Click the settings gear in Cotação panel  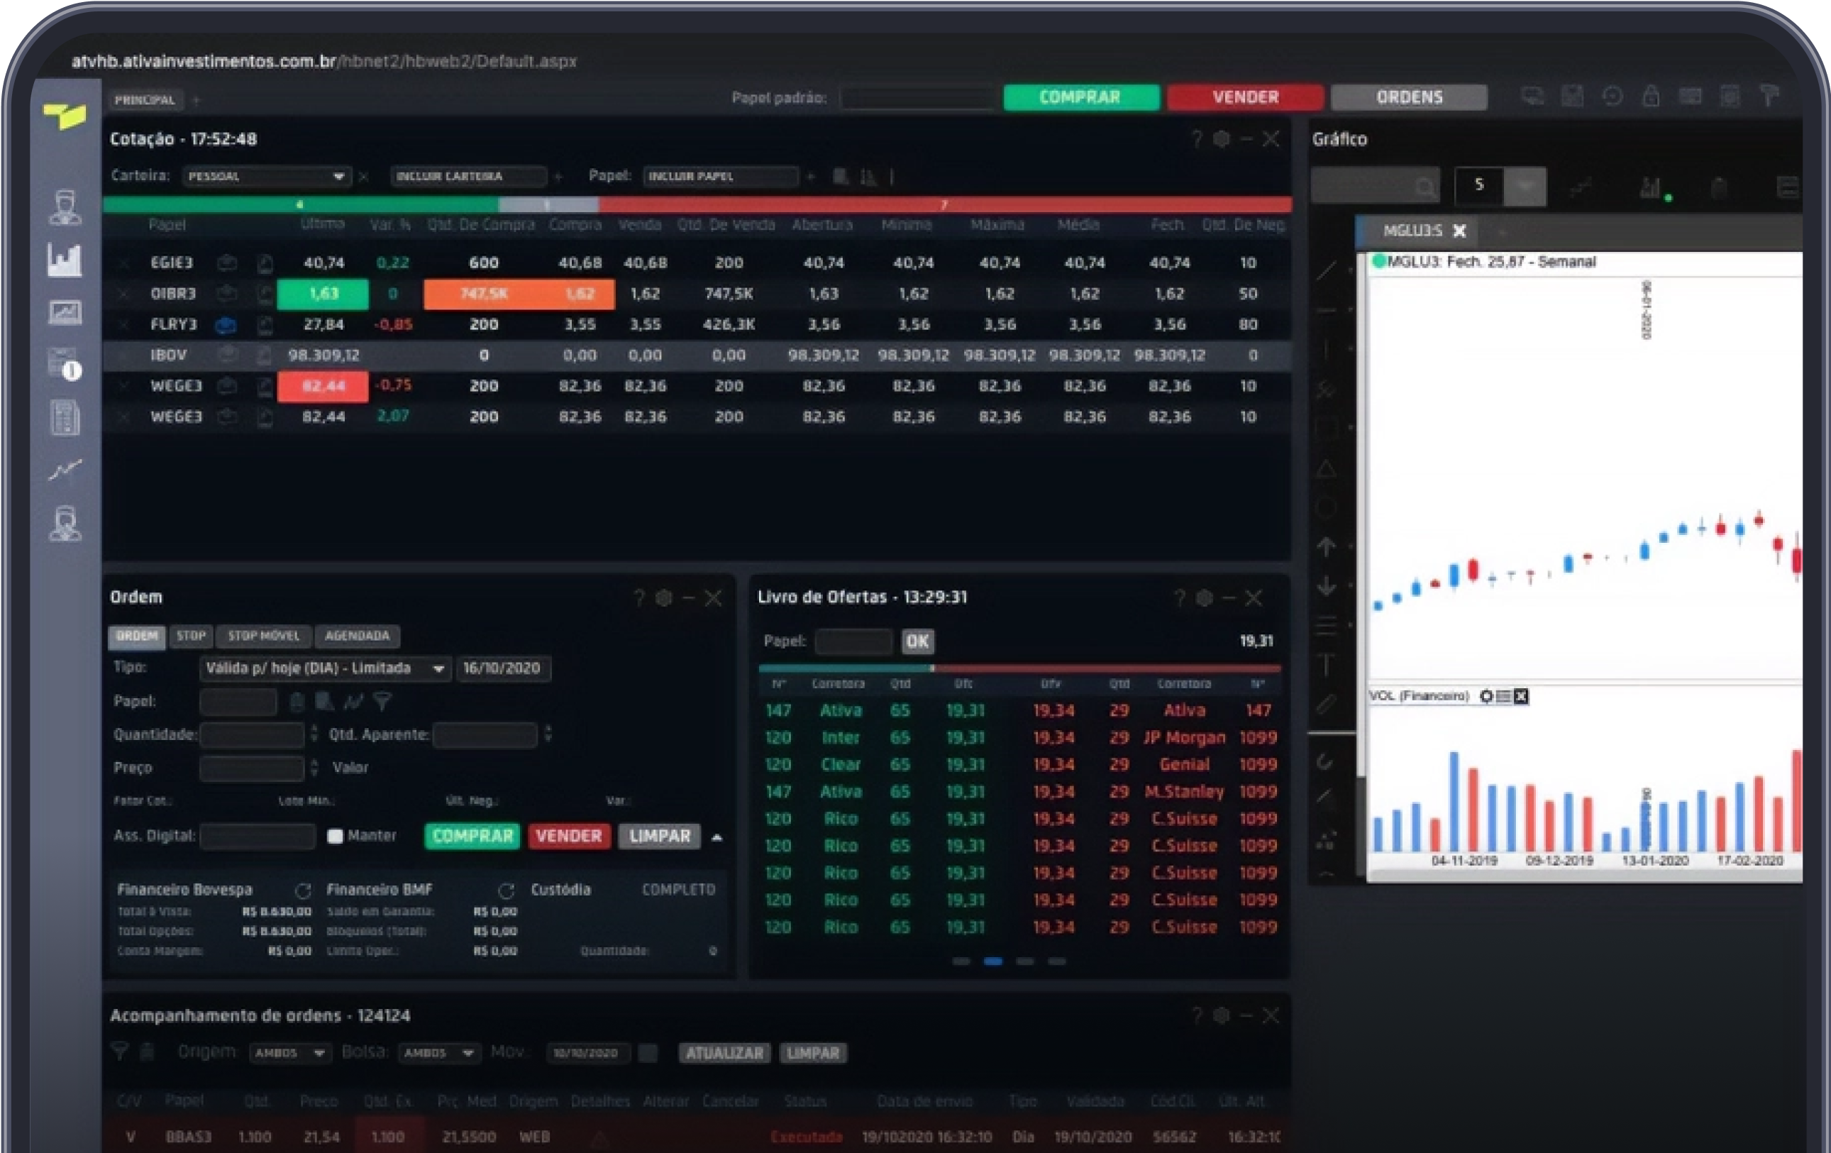click(x=1221, y=139)
